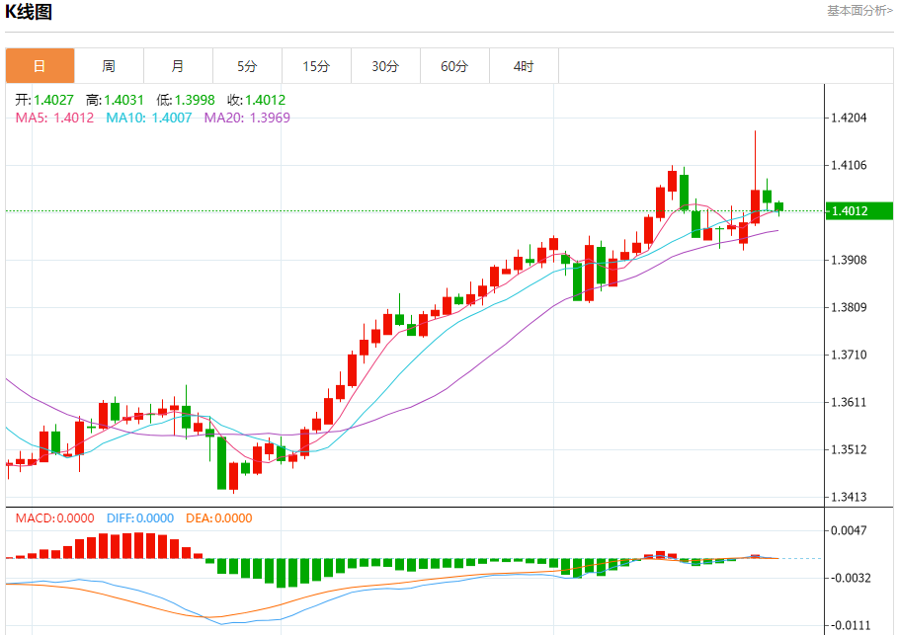The image size is (897, 635).
Task: Click the 低:1.3998 low value
Action: (x=186, y=100)
